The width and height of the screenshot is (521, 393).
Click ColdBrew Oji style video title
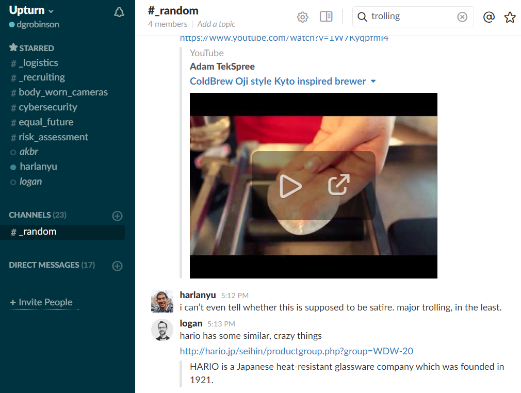tap(278, 81)
